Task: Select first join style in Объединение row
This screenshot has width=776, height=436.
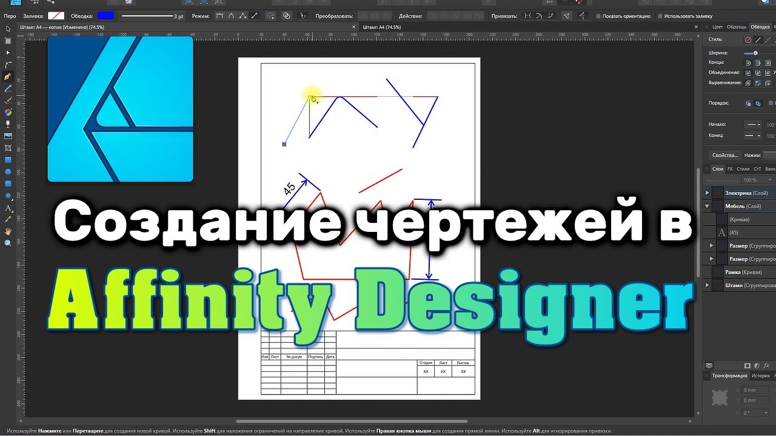Action: pos(748,73)
